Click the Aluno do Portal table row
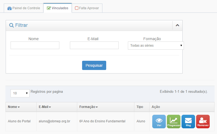 [x=19, y=121]
